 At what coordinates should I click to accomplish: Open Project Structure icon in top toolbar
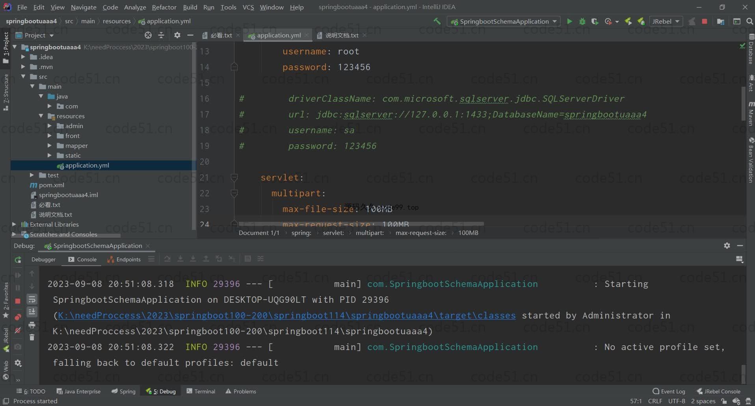[x=721, y=21]
